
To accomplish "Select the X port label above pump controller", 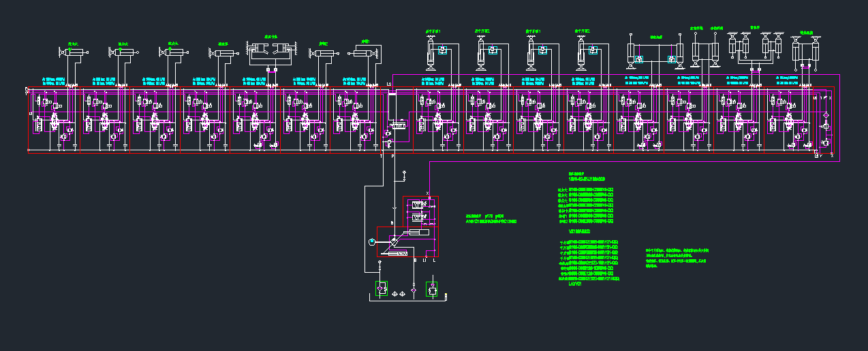I will point(427,193).
